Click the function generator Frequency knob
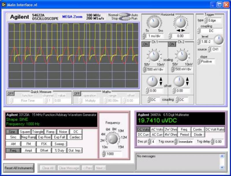Screen dimensions: 231x176 113,139
